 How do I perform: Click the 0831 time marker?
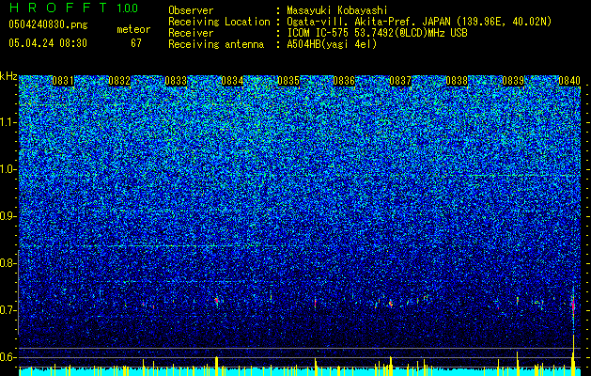tap(63, 81)
